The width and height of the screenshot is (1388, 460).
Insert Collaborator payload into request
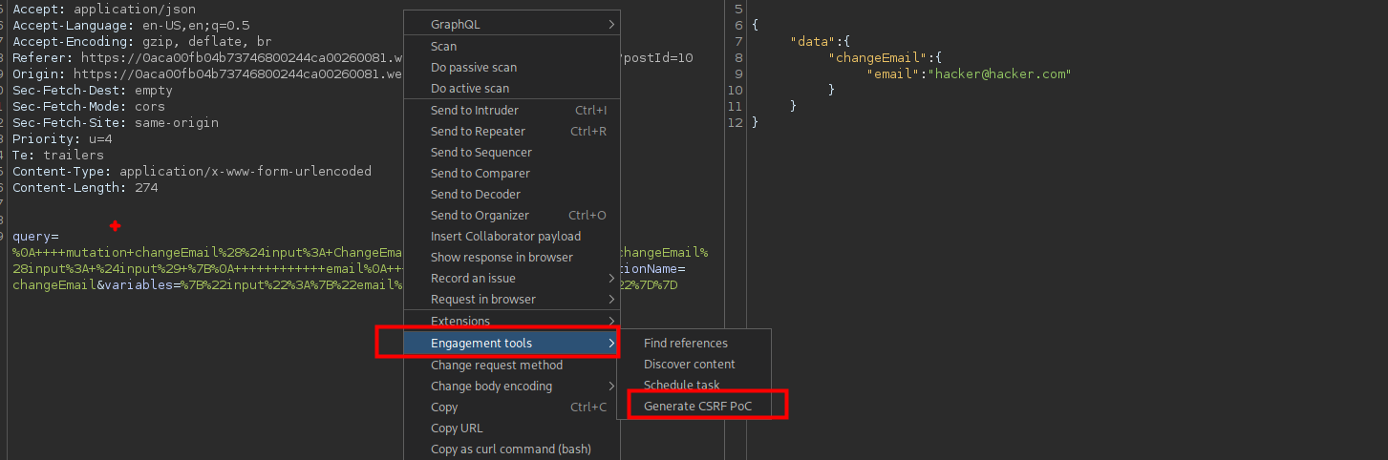pos(505,236)
